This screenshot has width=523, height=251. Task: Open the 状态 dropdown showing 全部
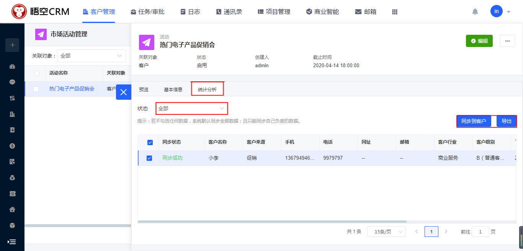(x=191, y=108)
